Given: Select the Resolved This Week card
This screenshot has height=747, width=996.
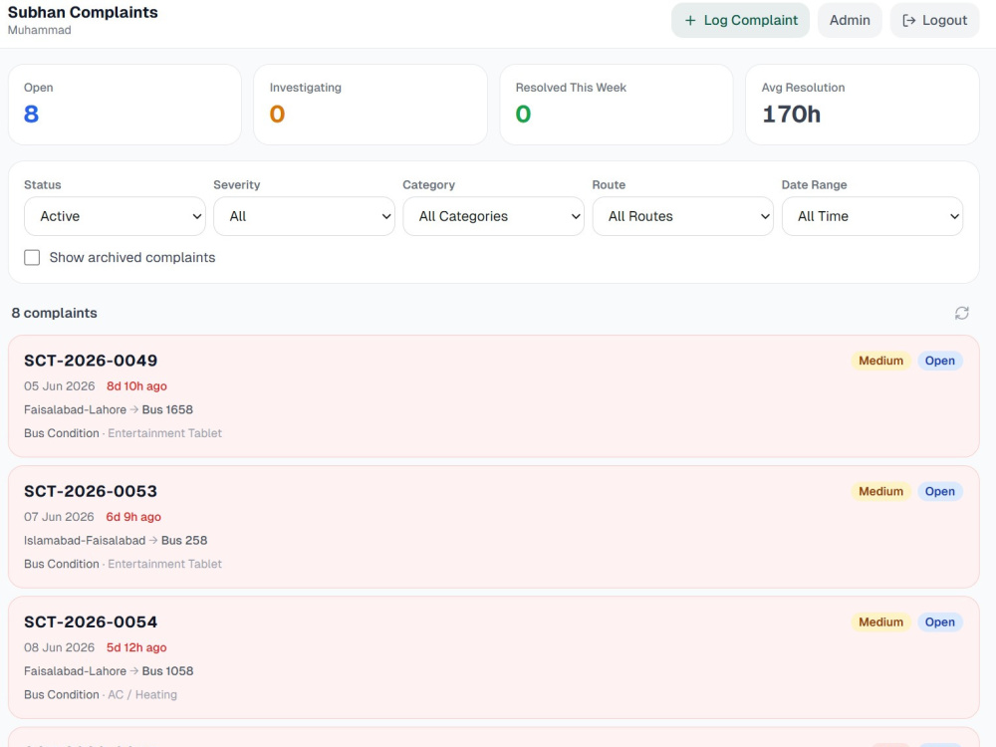Looking at the screenshot, I should point(617,105).
